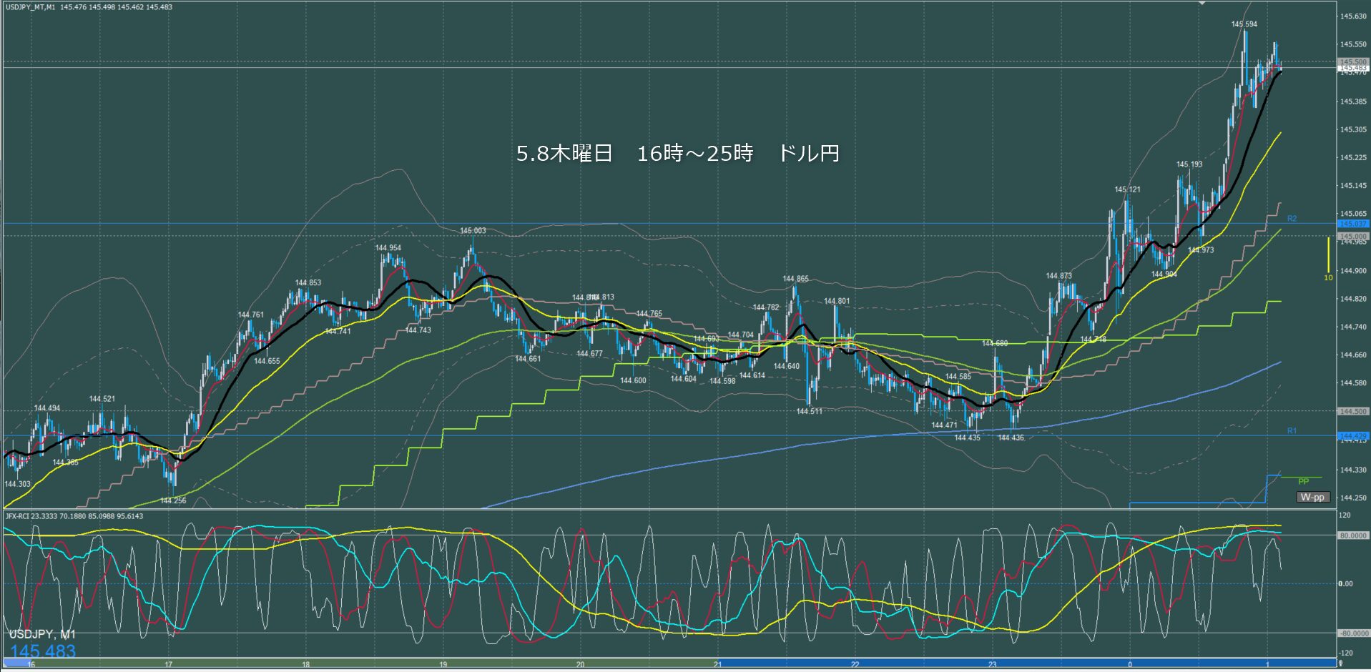Select the 80.0000 RCI level tag

[x=1353, y=535]
